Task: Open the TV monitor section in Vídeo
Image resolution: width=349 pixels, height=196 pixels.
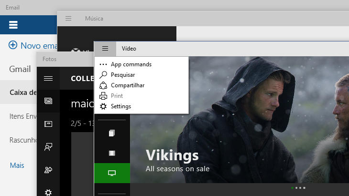Action: coord(112,173)
